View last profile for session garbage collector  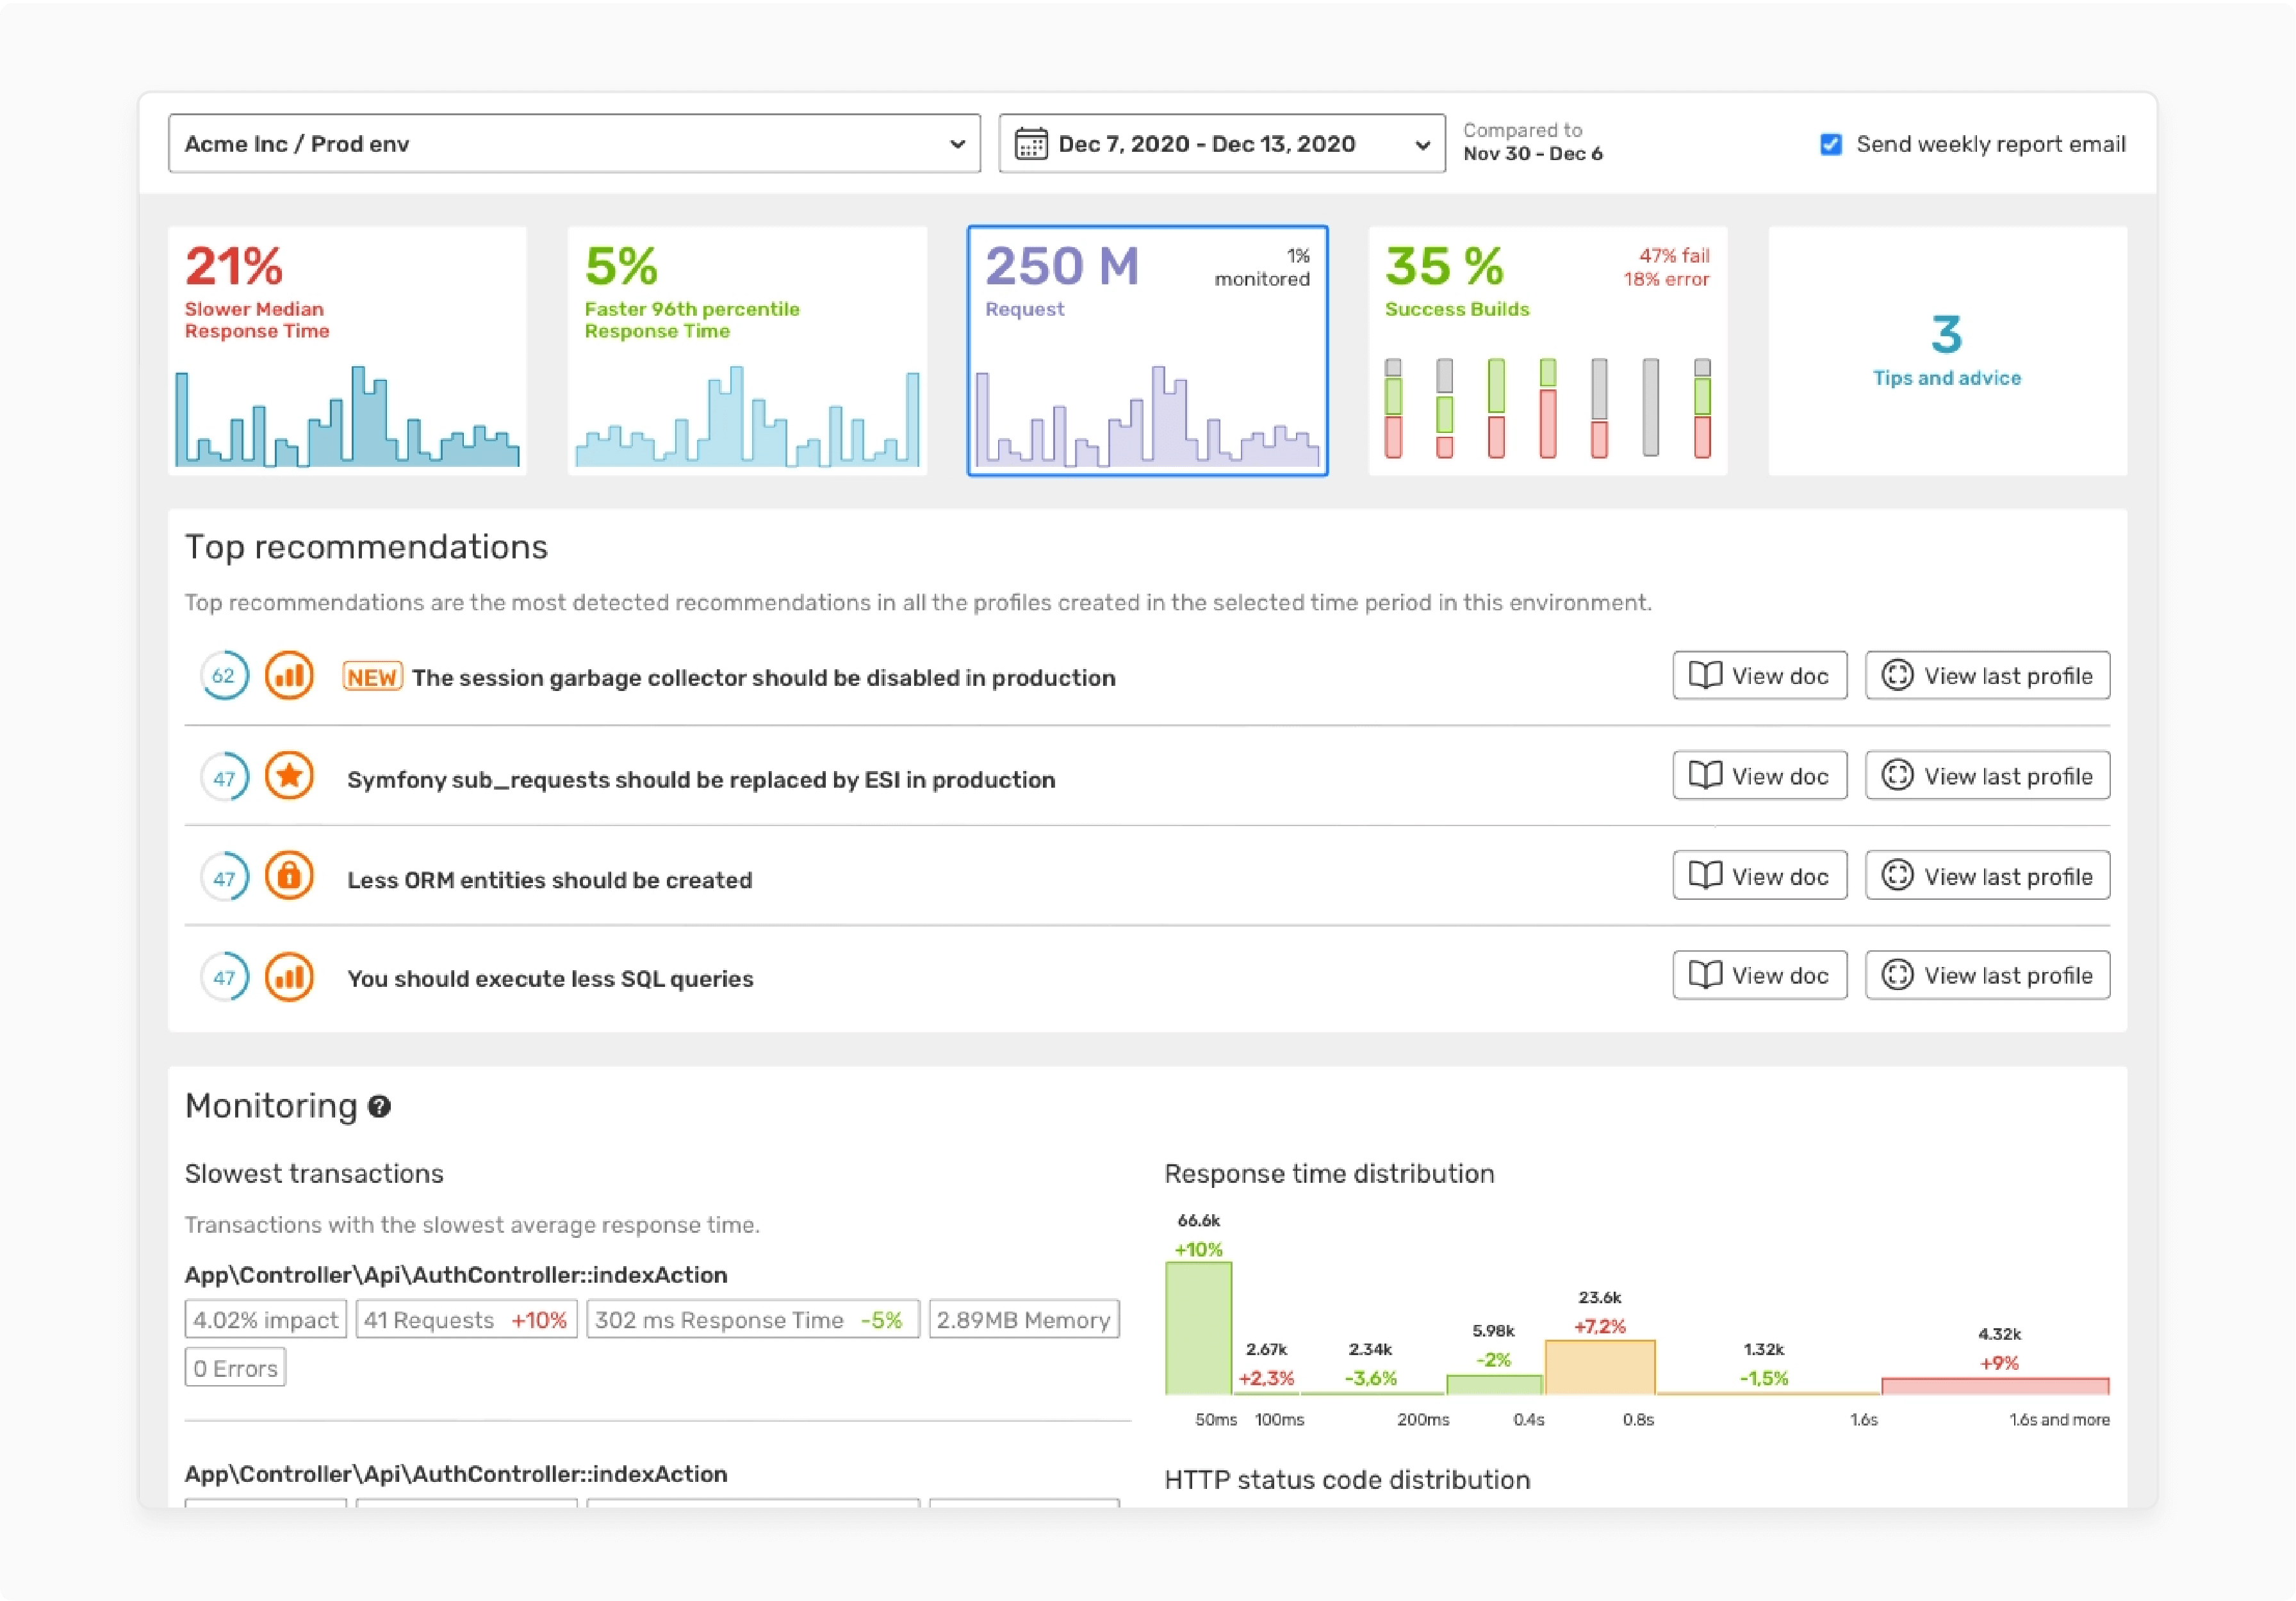[1987, 676]
